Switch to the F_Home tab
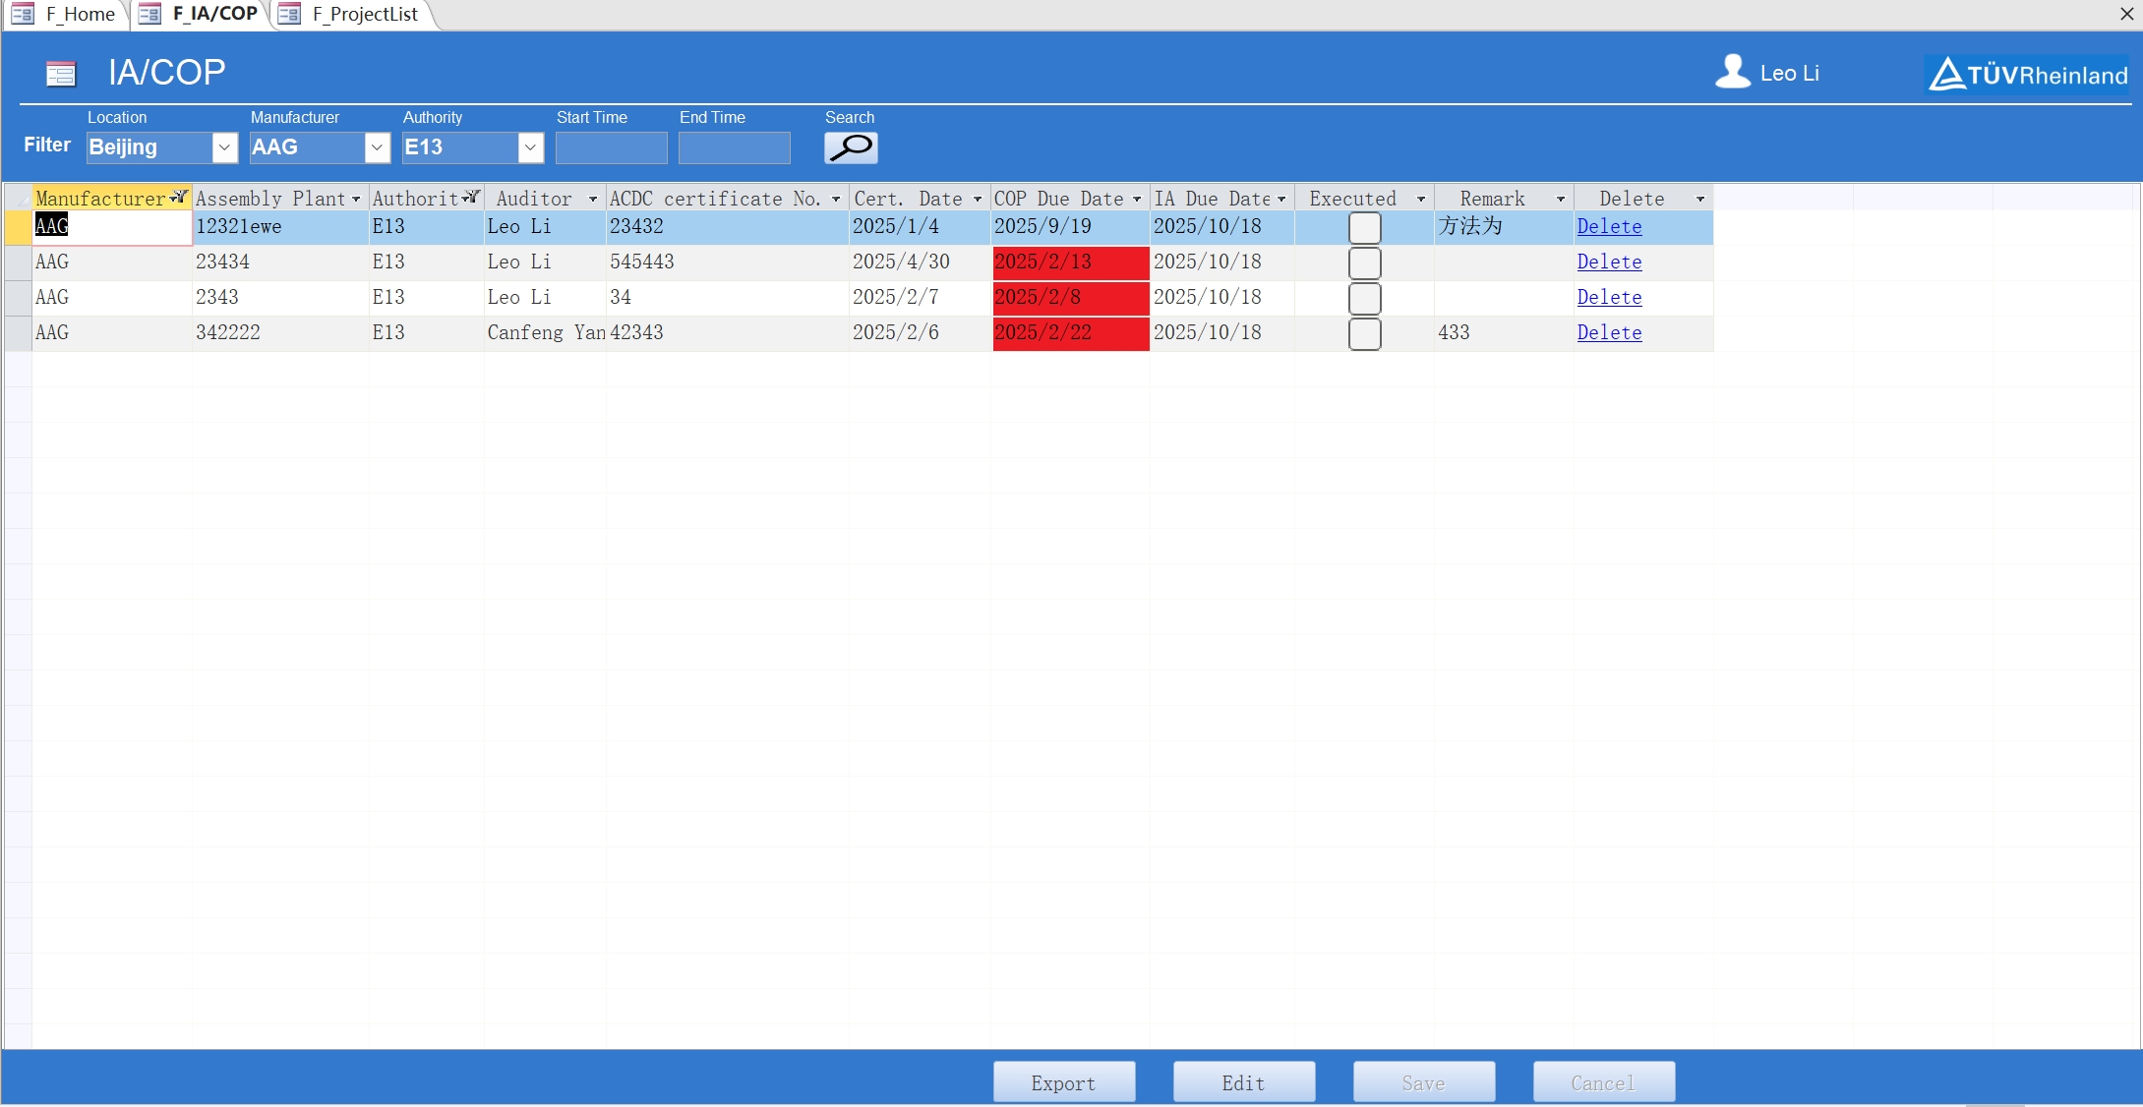This screenshot has width=2143, height=1107. coord(68,14)
